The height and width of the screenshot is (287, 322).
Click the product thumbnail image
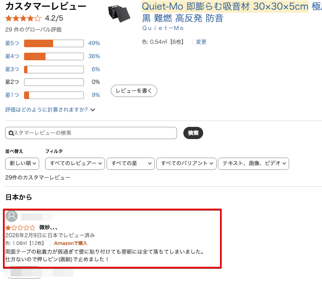(119, 13)
